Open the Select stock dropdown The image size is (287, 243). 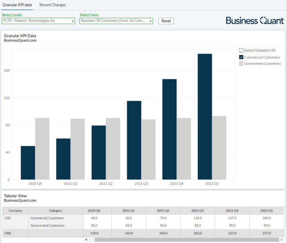click(38, 21)
